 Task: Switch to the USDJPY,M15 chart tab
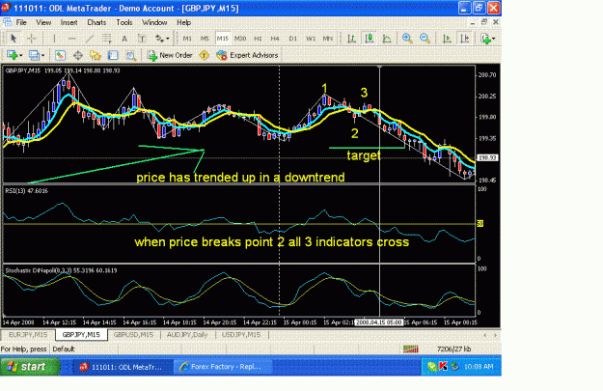click(x=241, y=335)
